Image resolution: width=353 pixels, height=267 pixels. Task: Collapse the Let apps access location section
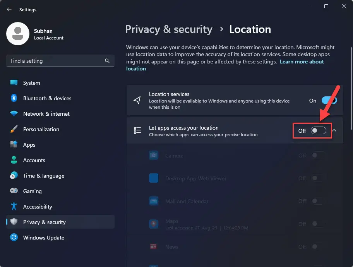(334, 130)
